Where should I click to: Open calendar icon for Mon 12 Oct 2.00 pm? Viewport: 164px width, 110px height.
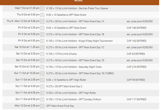tap(42, 106)
